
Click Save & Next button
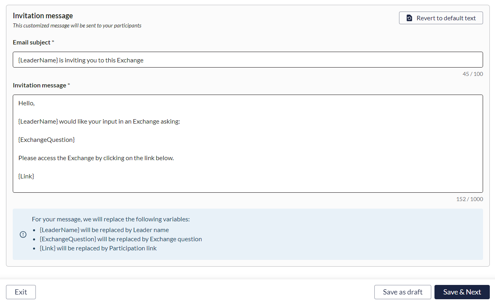click(x=462, y=292)
